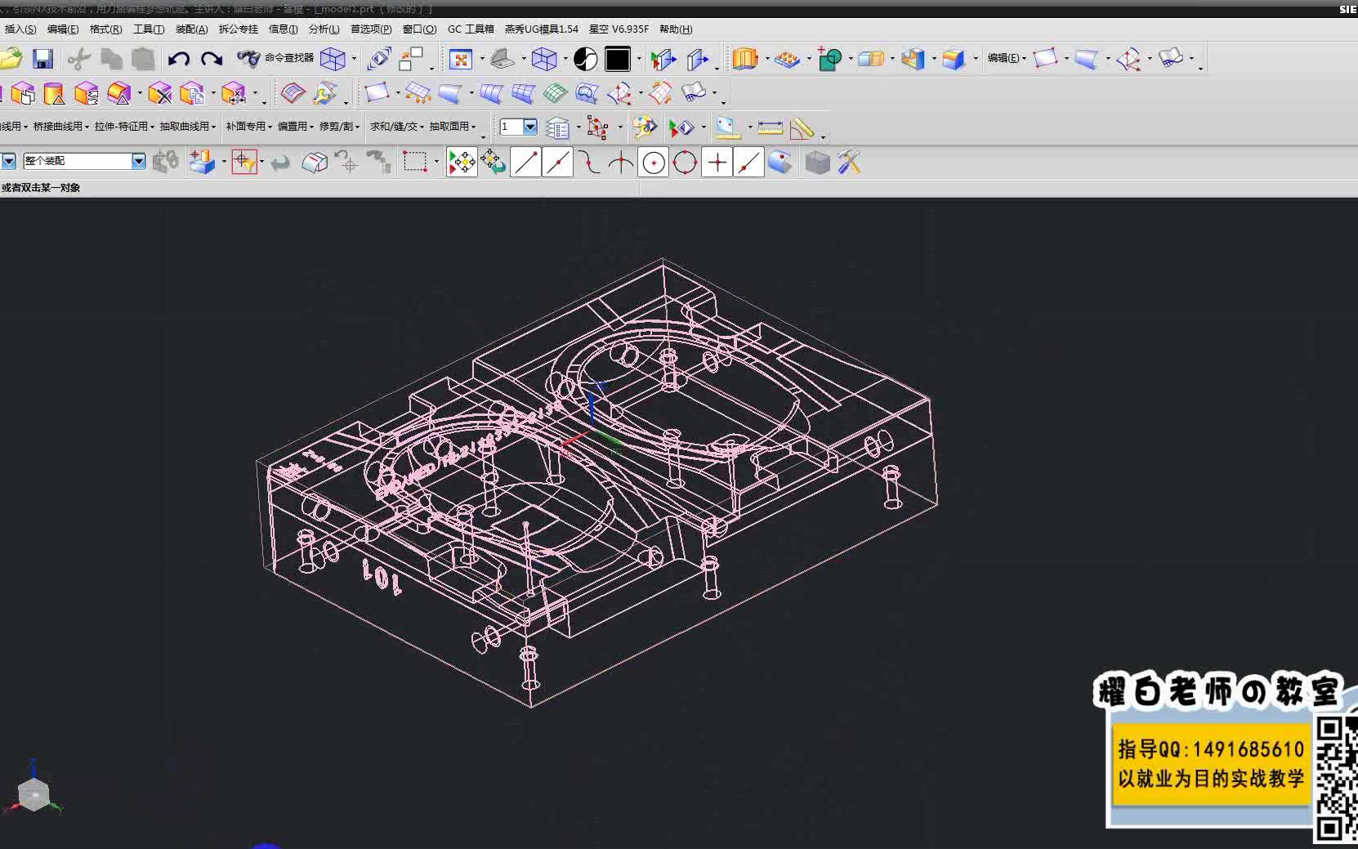The width and height of the screenshot is (1358, 849).
Task: Undo the last action
Action: (x=178, y=59)
